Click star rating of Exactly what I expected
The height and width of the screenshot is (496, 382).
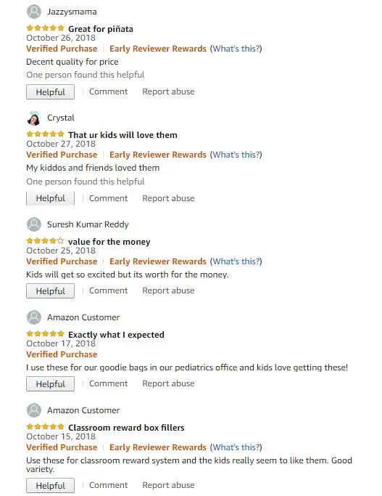(x=46, y=334)
